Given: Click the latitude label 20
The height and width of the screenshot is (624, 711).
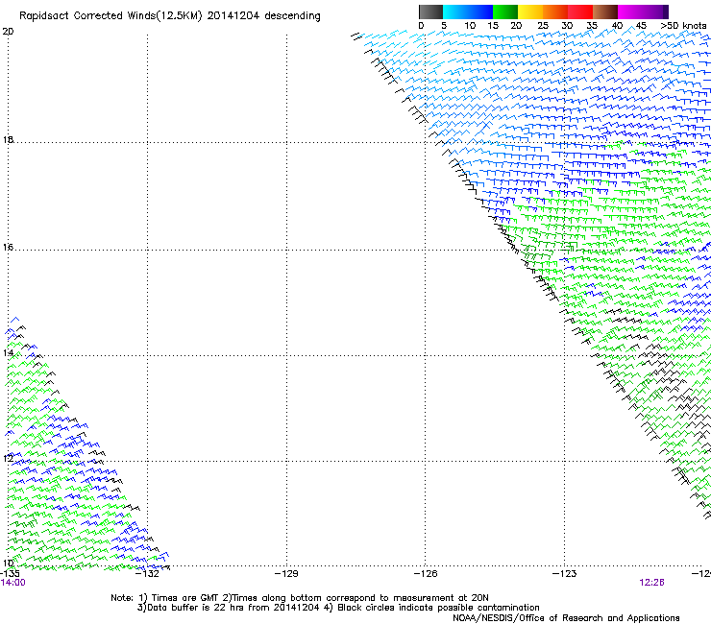Looking at the screenshot, I should tap(8, 32).
